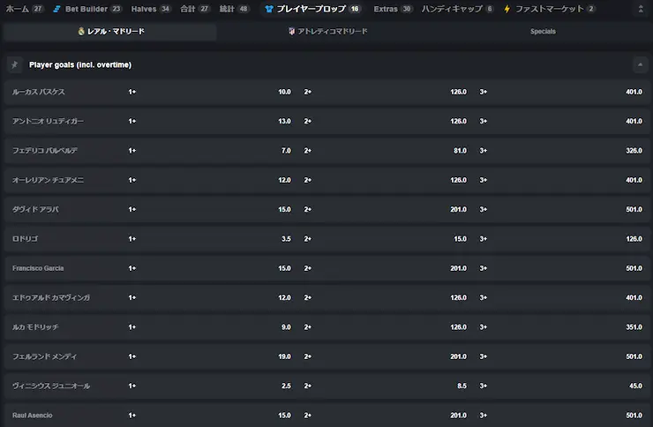
Task: Bet ロドリゴ 2+ at 15.0
Action: (386, 239)
